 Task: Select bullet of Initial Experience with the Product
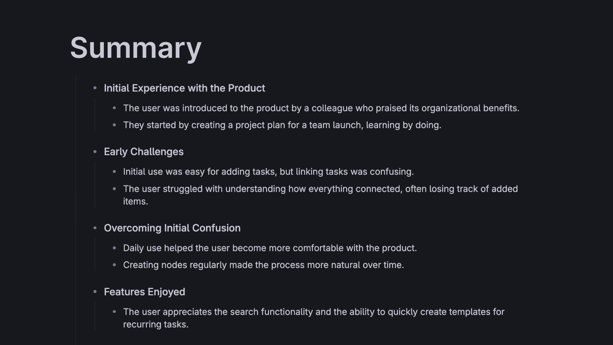(95, 88)
